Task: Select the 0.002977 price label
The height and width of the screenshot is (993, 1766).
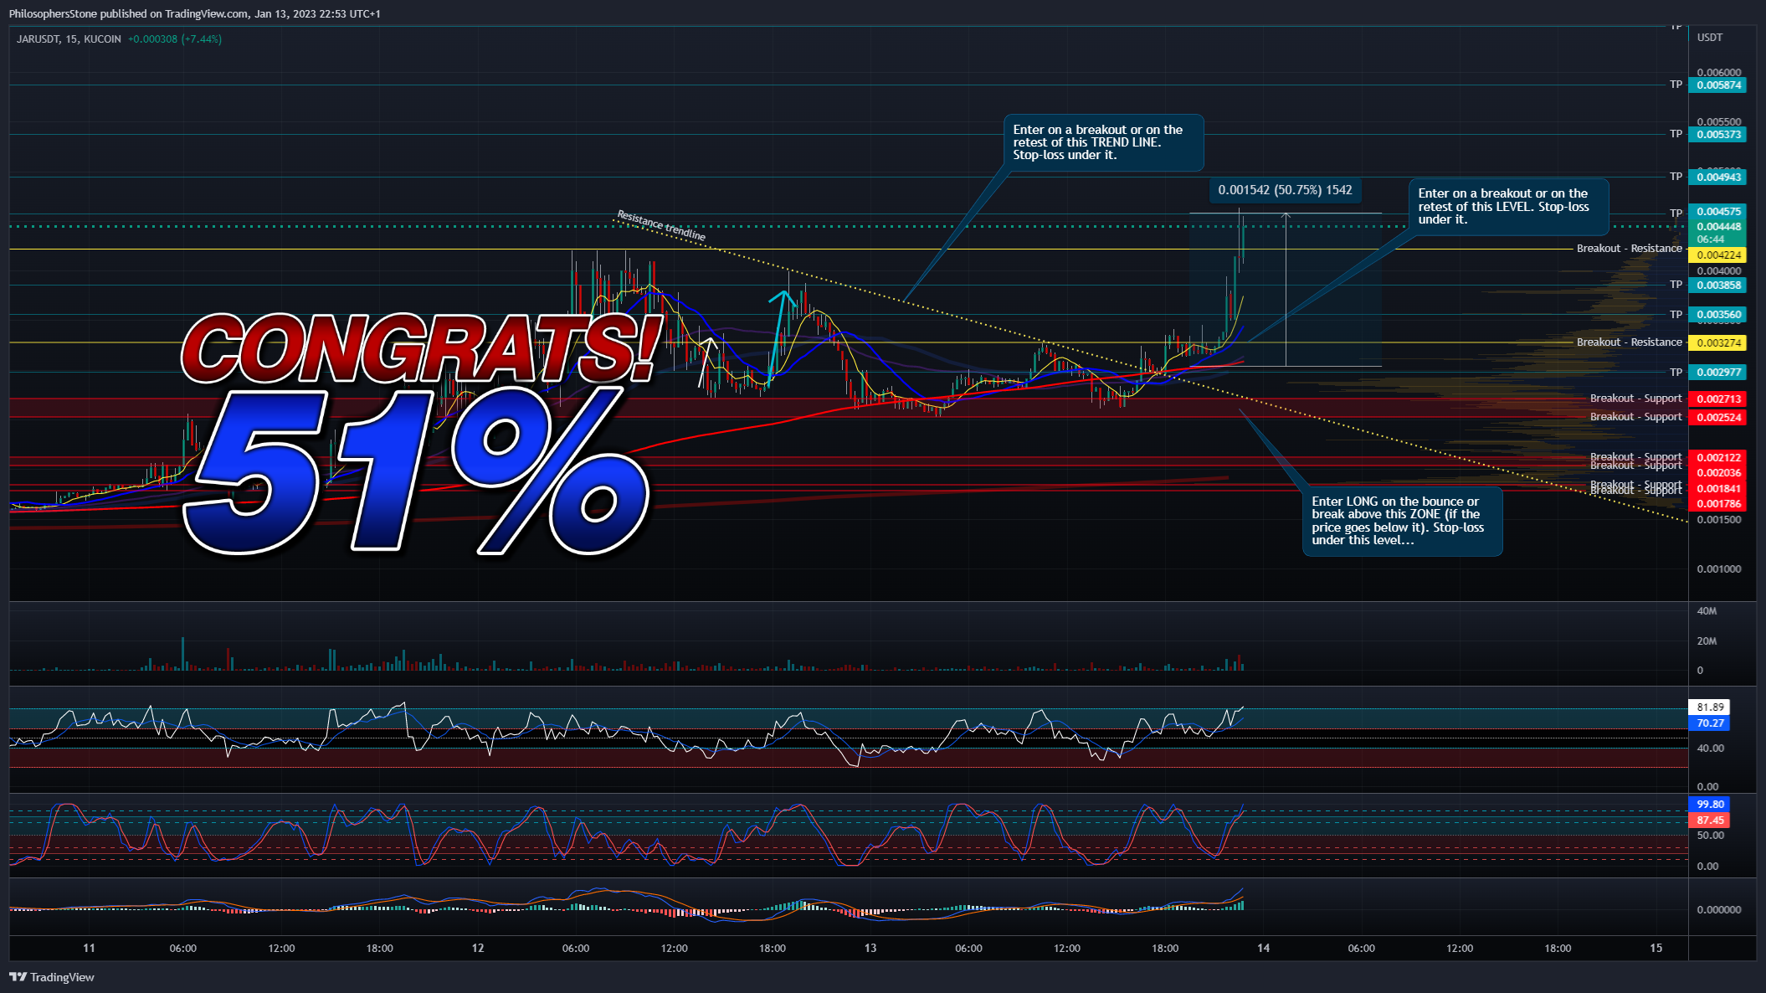Action: [x=1717, y=373]
